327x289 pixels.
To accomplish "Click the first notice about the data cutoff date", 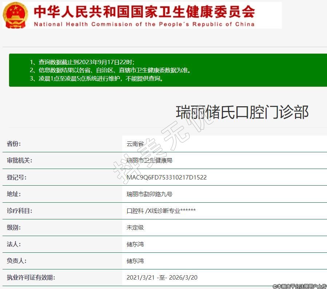I will pos(85,62).
